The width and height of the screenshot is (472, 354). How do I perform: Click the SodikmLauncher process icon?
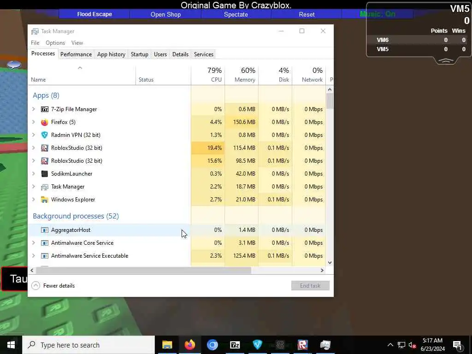tap(45, 174)
